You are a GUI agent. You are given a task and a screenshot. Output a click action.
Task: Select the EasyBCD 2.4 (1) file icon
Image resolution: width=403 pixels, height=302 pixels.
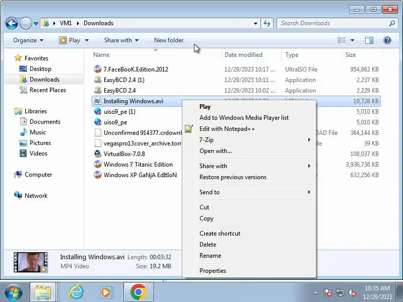(x=98, y=80)
